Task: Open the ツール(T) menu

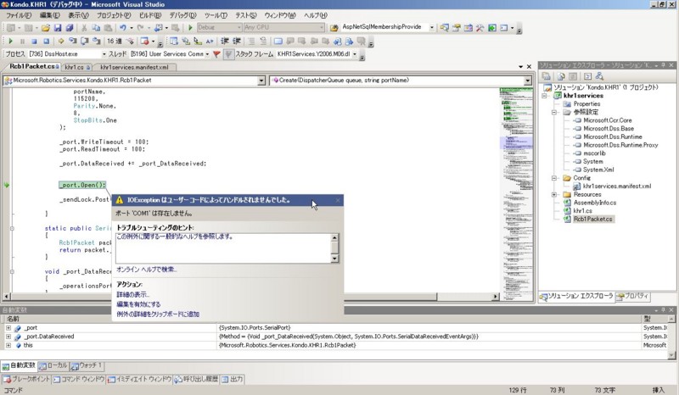Action: (x=216, y=15)
